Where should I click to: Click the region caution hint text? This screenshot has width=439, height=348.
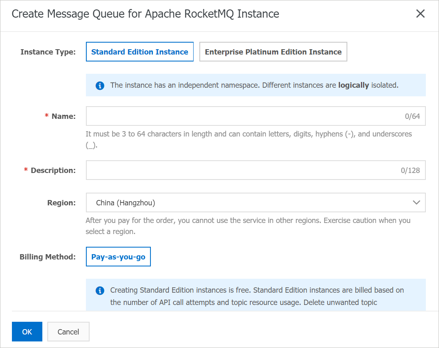coord(248,226)
